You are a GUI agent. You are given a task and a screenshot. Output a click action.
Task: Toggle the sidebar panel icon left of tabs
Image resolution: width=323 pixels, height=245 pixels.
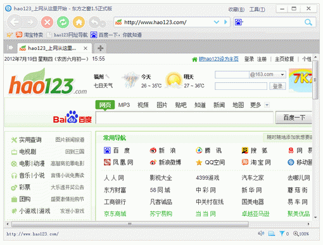coord(10,47)
